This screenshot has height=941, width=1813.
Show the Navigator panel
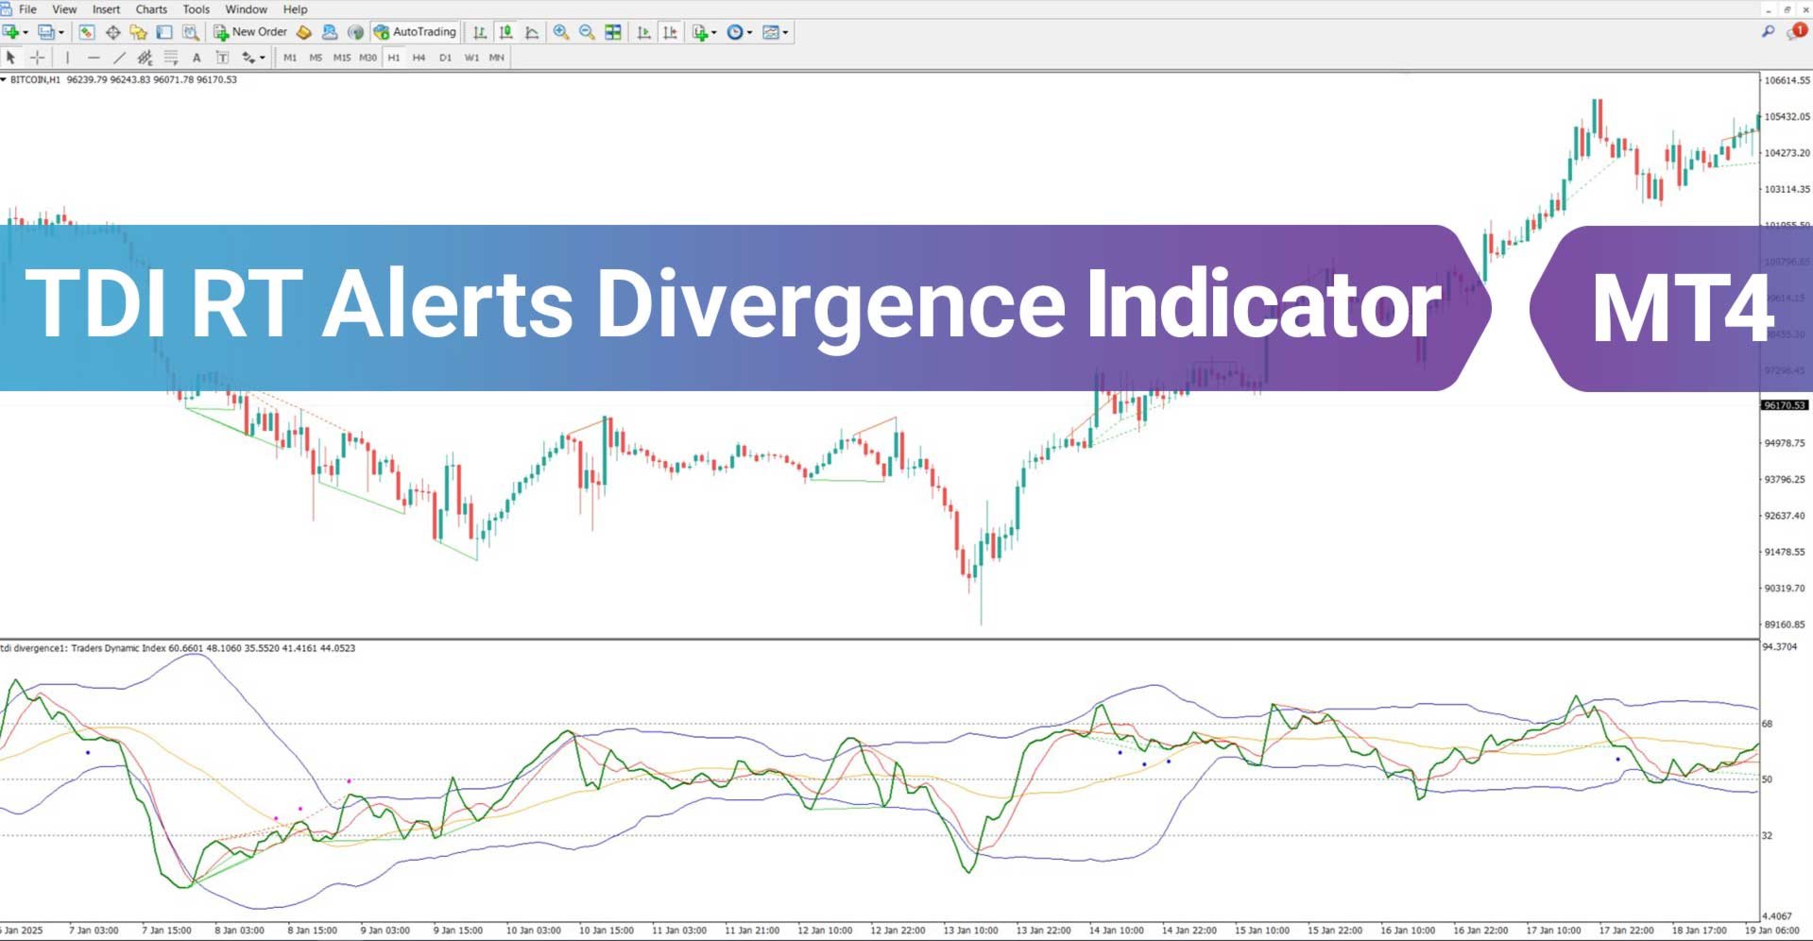138,32
